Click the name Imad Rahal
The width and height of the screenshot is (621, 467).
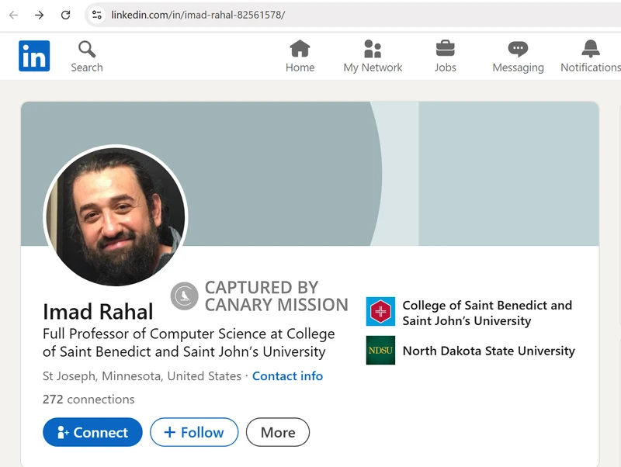98,312
